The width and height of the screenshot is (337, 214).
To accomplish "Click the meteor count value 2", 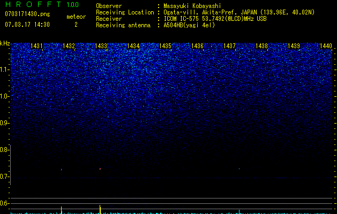I will tap(76, 25).
